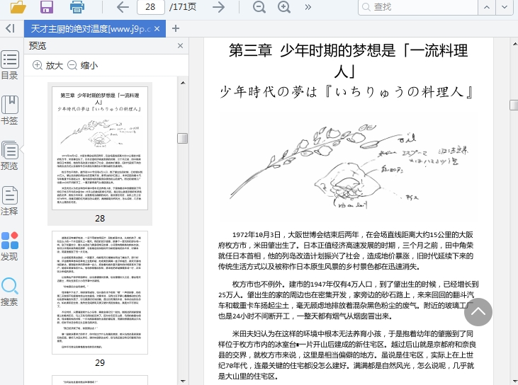Open a new tab with the plus button
Screen dimensions: 518x385
(x=176, y=29)
